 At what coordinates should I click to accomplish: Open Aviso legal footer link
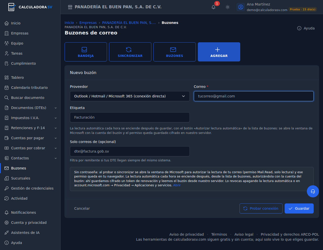pos(244,234)
